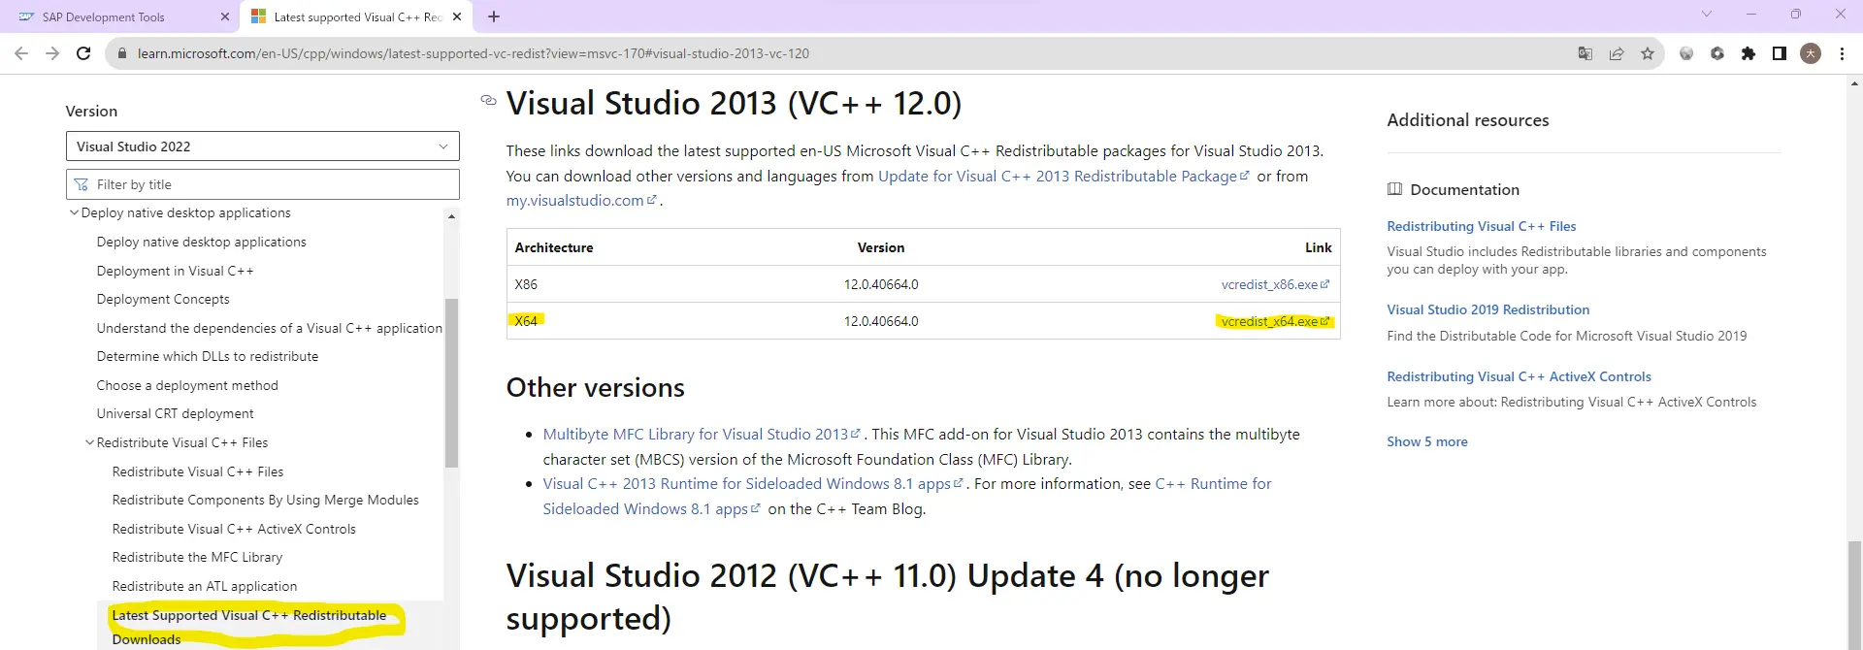The image size is (1863, 650).
Task: Go forward in browser history
Action: pos(52,53)
